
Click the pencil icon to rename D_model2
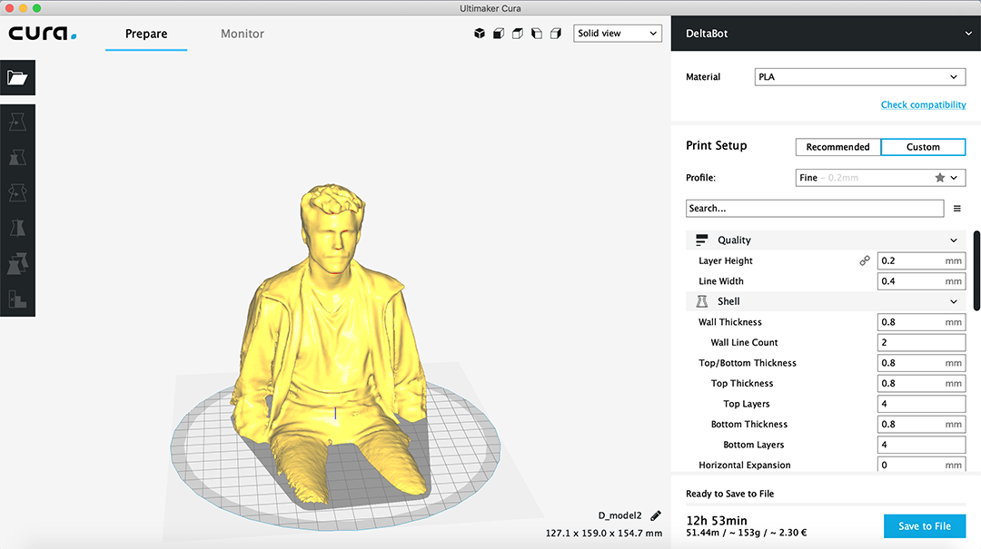point(656,515)
